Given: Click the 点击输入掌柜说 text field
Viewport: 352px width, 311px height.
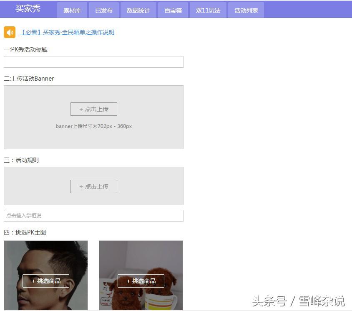Looking at the screenshot, I should (x=93, y=216).
